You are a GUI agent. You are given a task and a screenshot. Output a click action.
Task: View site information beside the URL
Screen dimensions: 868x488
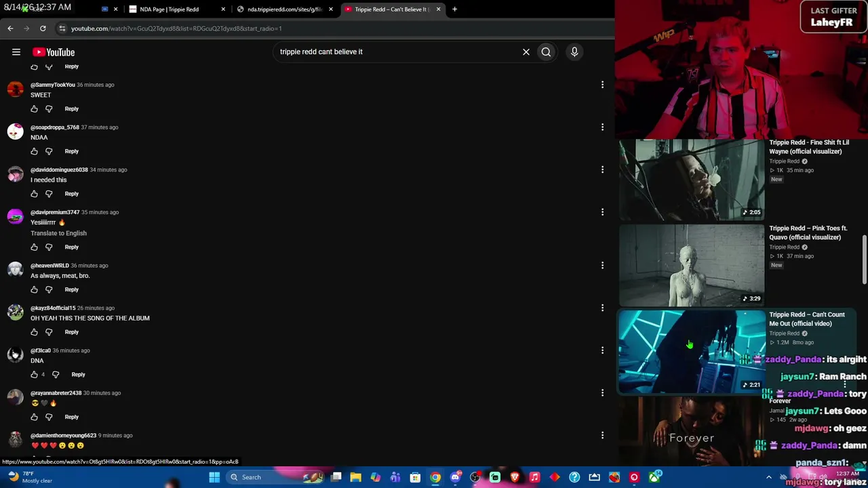click(62, 28)
